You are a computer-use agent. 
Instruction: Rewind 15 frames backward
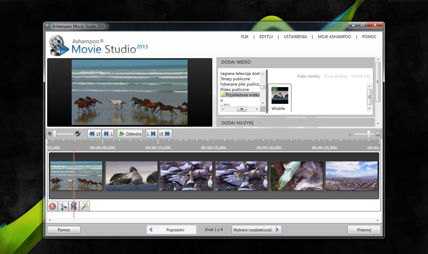click(x=95, y=134)
